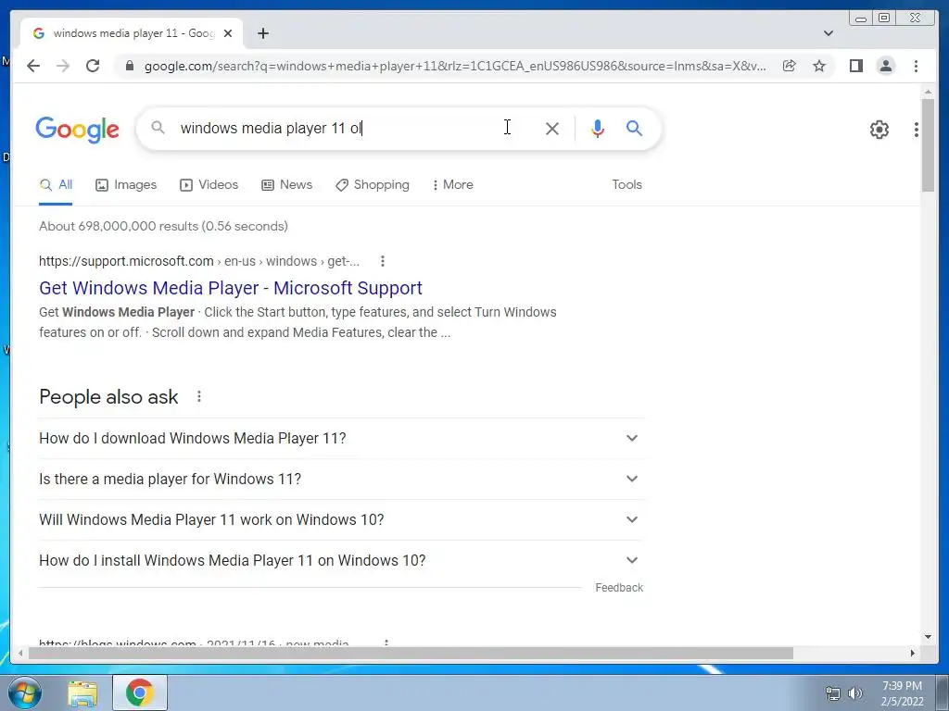
Task: Click the horizontal scrollbar thumb
Action: tap(411, 653)
